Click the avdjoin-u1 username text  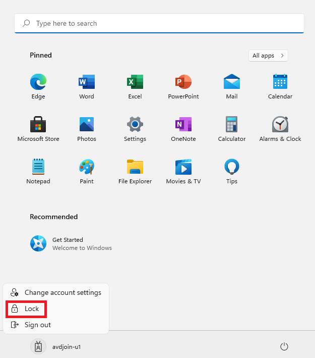tap(67, 347)
